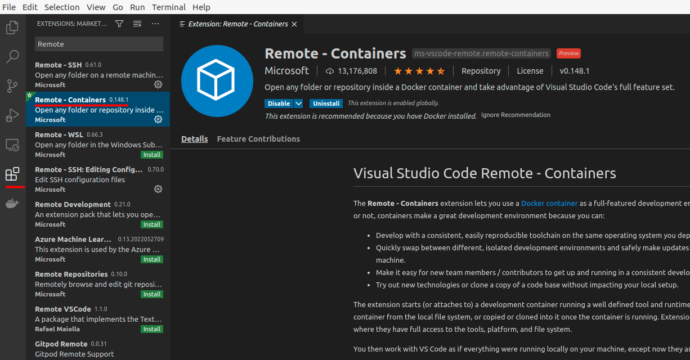
Task: Open the More Actions menu in Extensions panel
Action: [155, 24]
